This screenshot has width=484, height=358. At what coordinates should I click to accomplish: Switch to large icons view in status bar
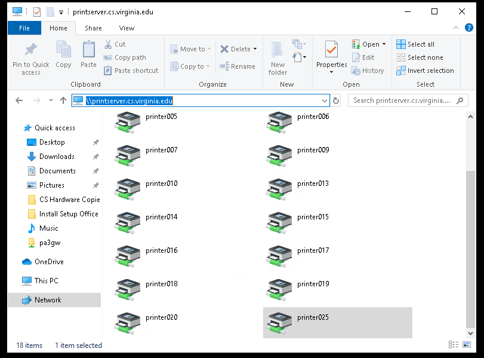point(467,345)
